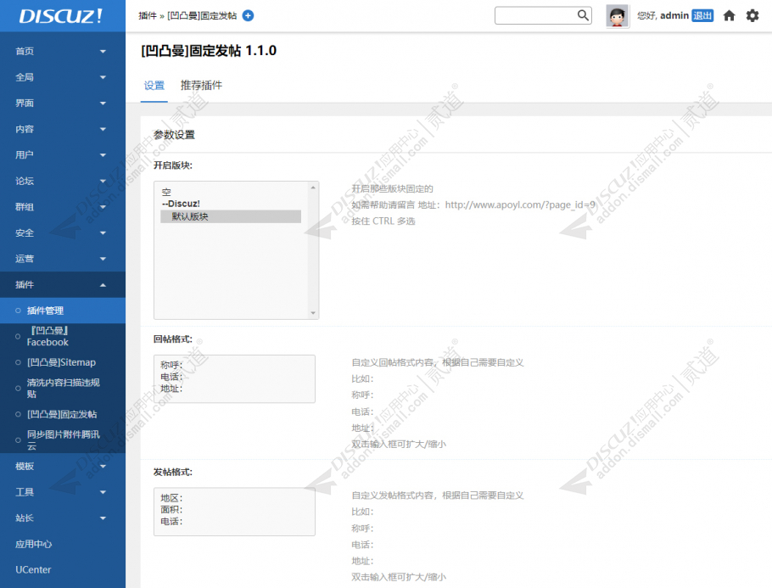
Task: Click the listbox scroll up arrow
Action: 313,188
